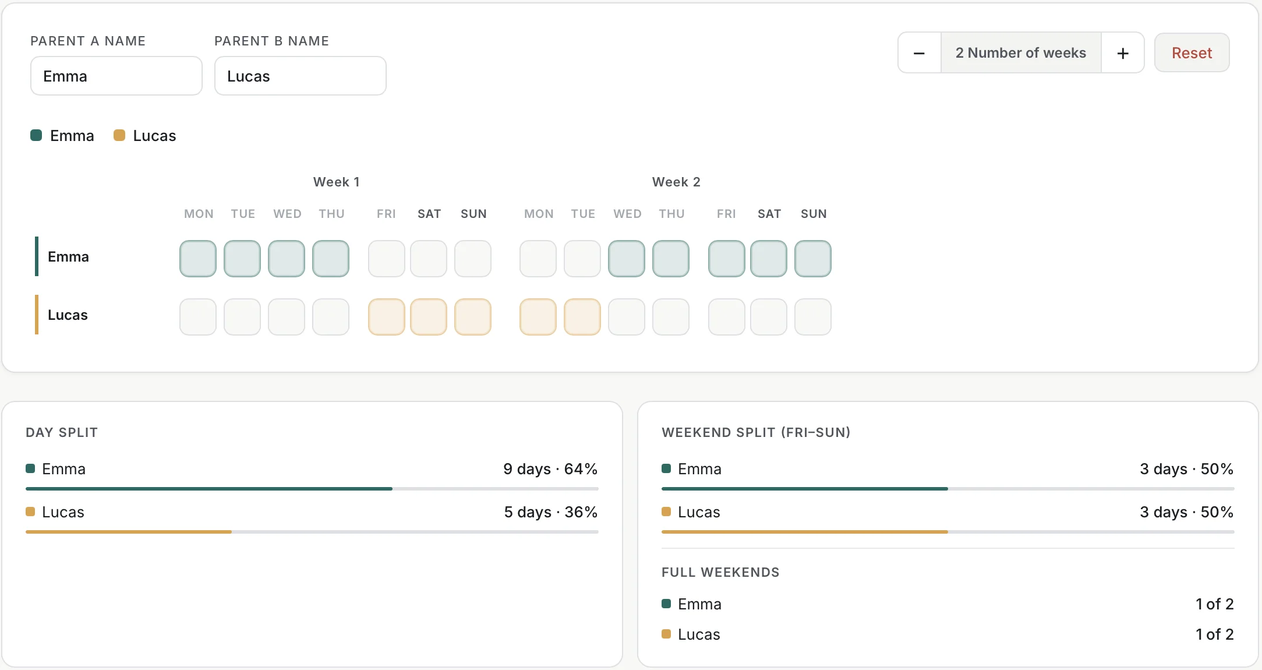Toggle Emma's Week 2 Wednesday cell
Image resolution: width=1262 pixels, height=670 pixels.
pos(627,259)
